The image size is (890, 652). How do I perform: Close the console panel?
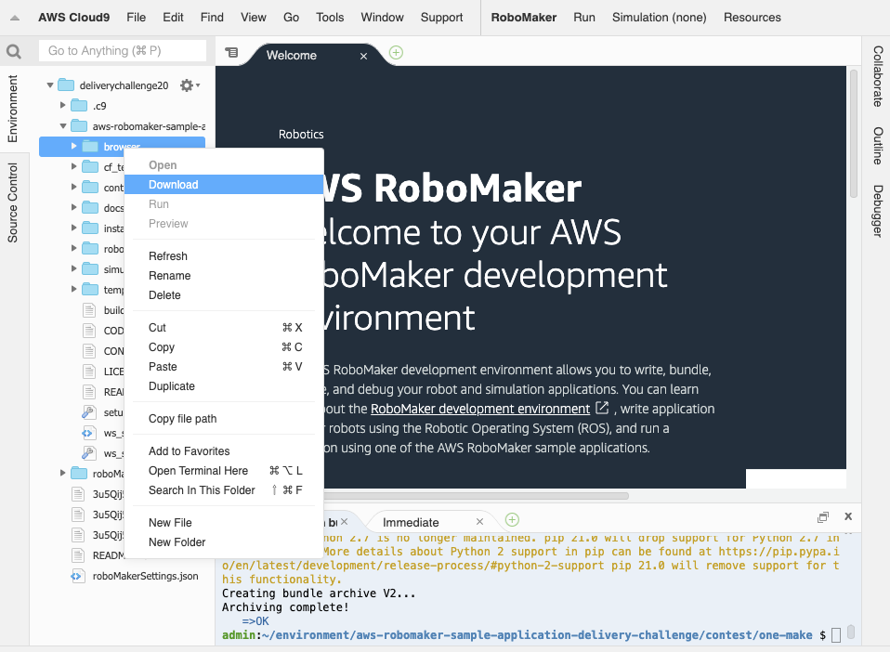tap(848, 516)
